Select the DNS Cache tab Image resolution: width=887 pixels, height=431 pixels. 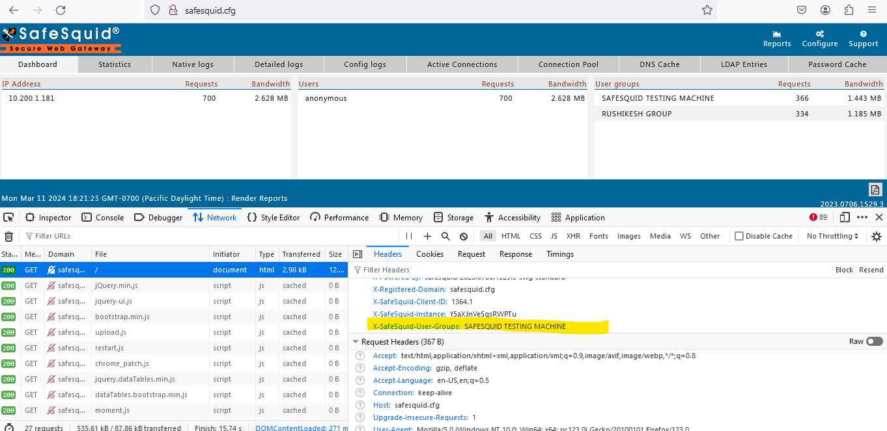(660, 64)
